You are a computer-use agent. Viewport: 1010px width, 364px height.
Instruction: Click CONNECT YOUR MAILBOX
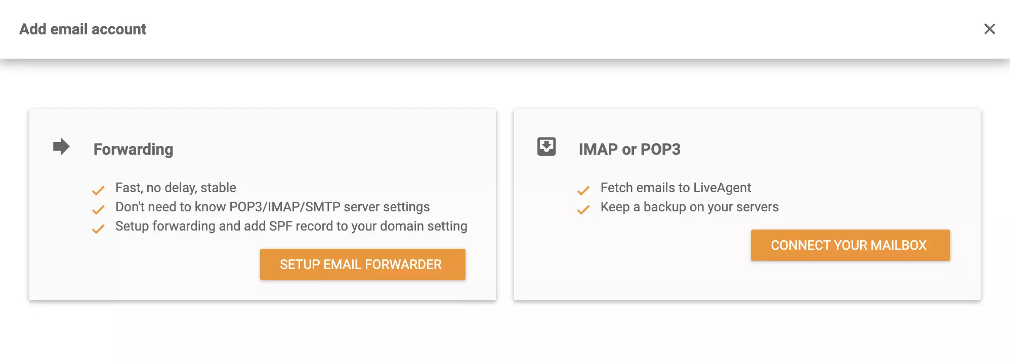[x=850, y=245]
